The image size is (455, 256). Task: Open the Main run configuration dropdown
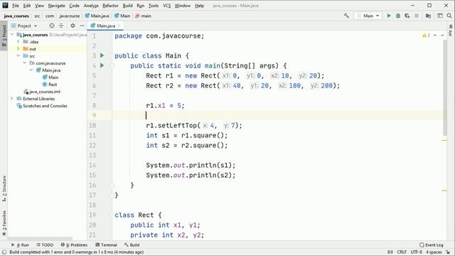[x=368, y=16]
